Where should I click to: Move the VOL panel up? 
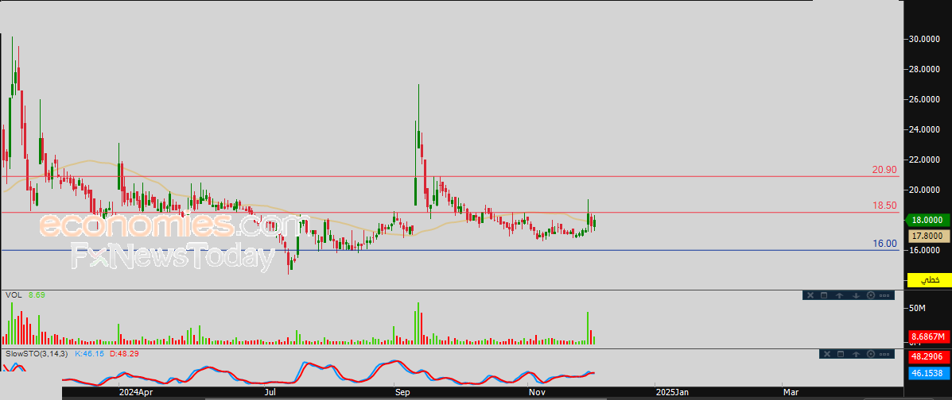[x=840, y=296]
